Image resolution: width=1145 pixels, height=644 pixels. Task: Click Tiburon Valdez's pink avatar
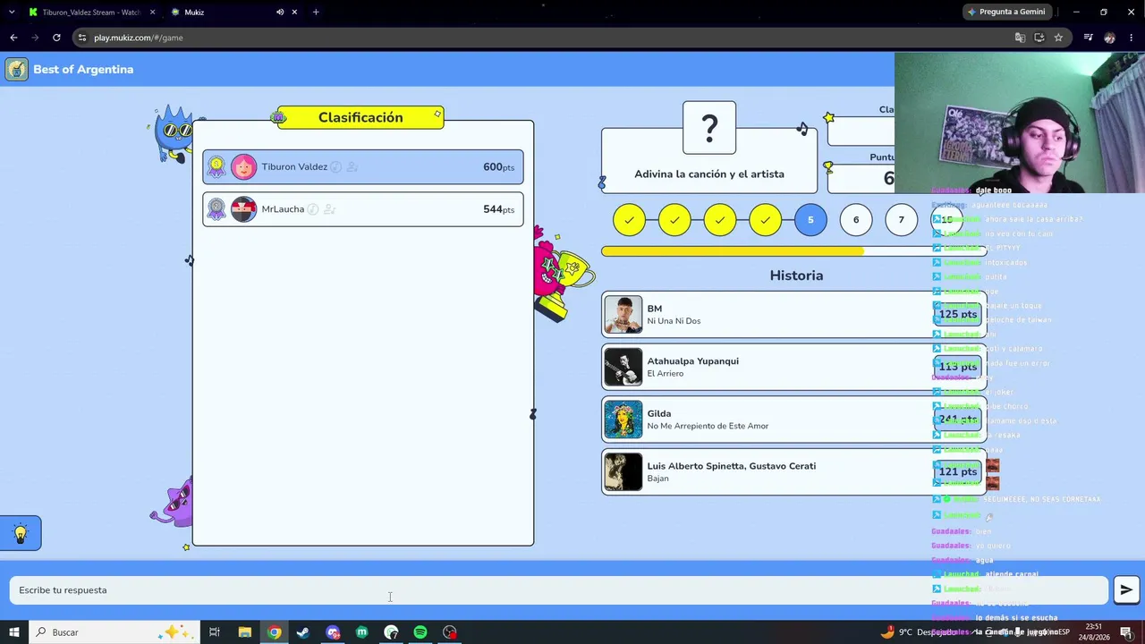243,167
